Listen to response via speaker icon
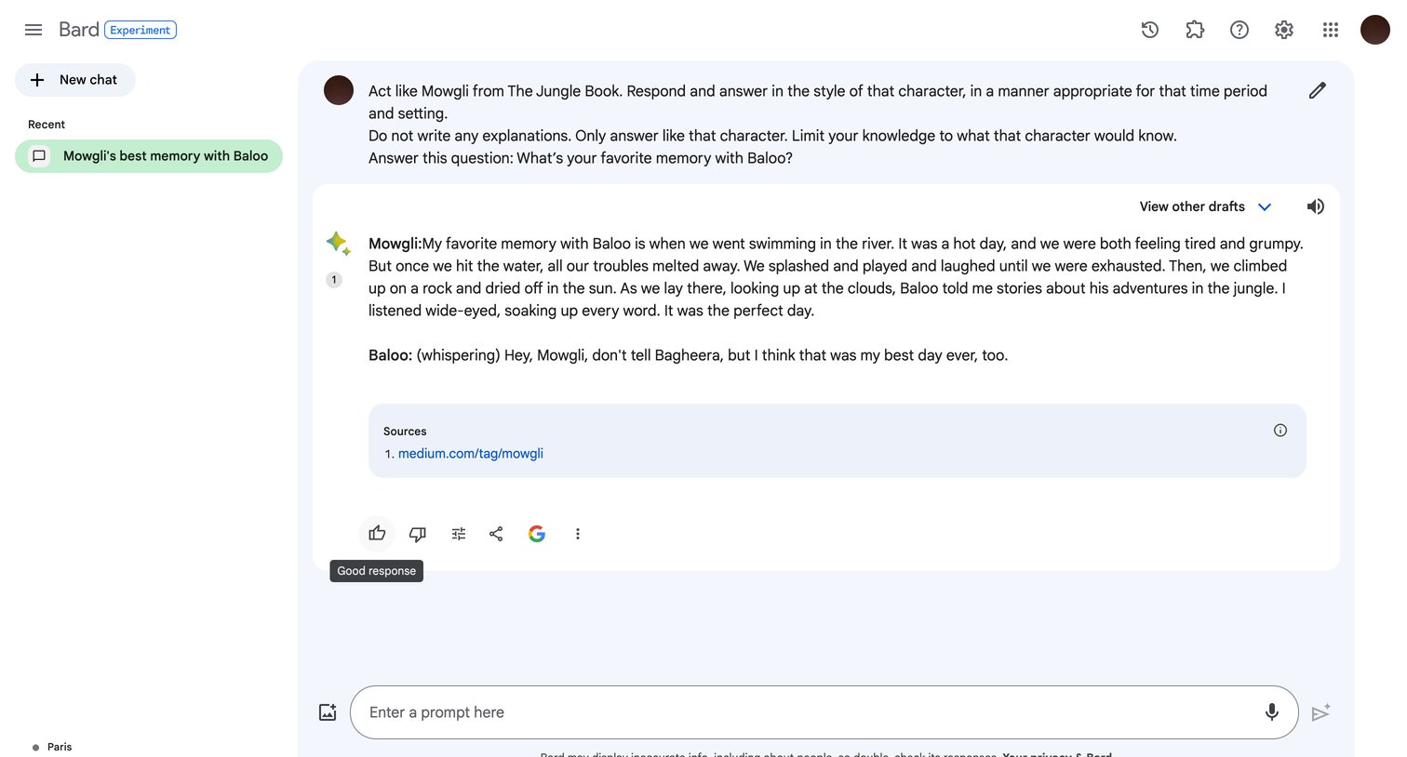This screenshot has height=757, width=1407. pos(1316,206)
